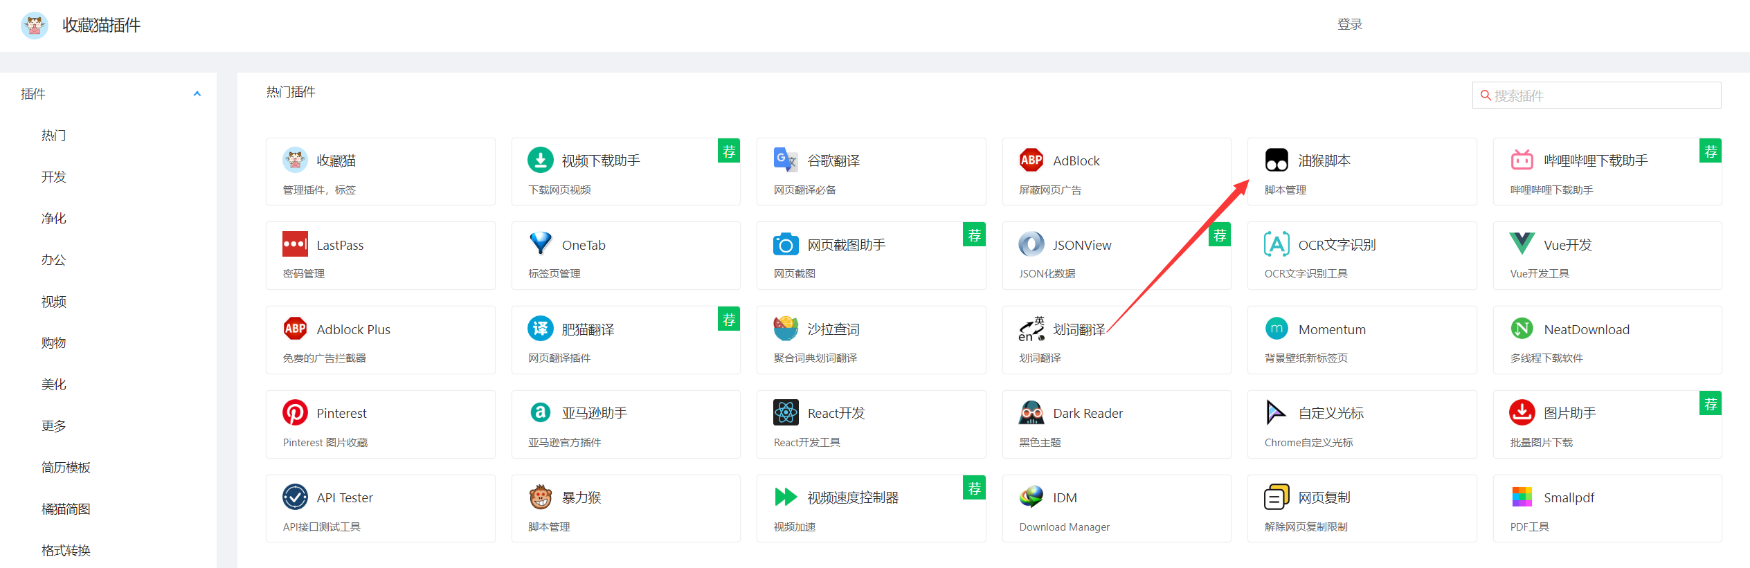The height and width of the screenshot is (568, 1750).
Task: Click the 荐 badge on 图片助手 card
Action: pyautogui.click(x=1710, y=403)
